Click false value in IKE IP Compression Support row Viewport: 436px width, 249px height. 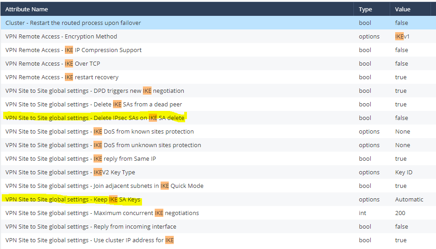click(x=402, y=50)
